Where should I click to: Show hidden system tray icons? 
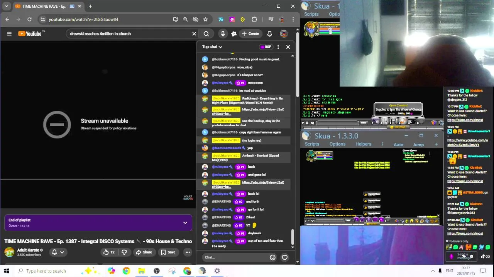coord(433,271)
